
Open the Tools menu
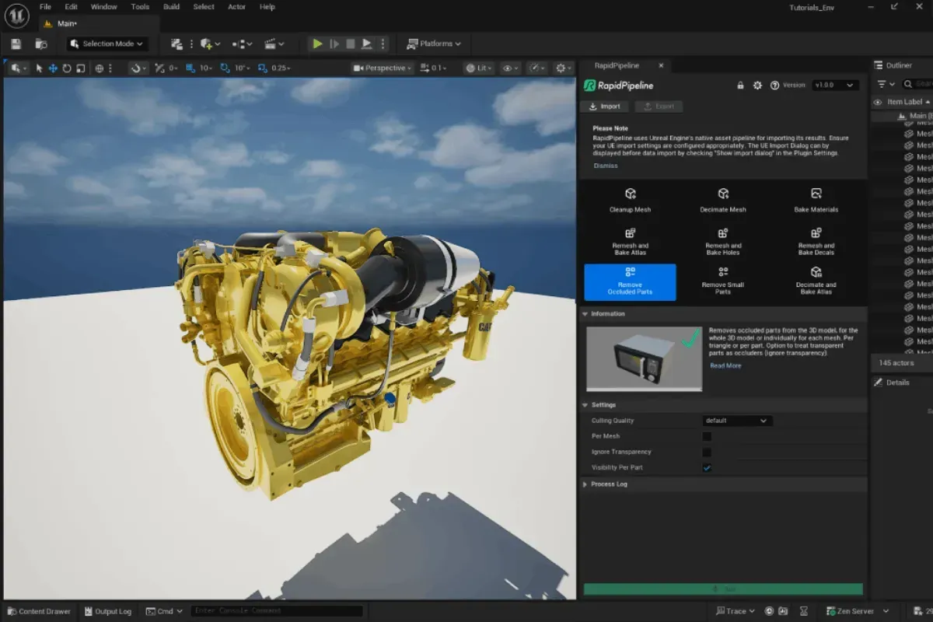click(x=140, y=7)
